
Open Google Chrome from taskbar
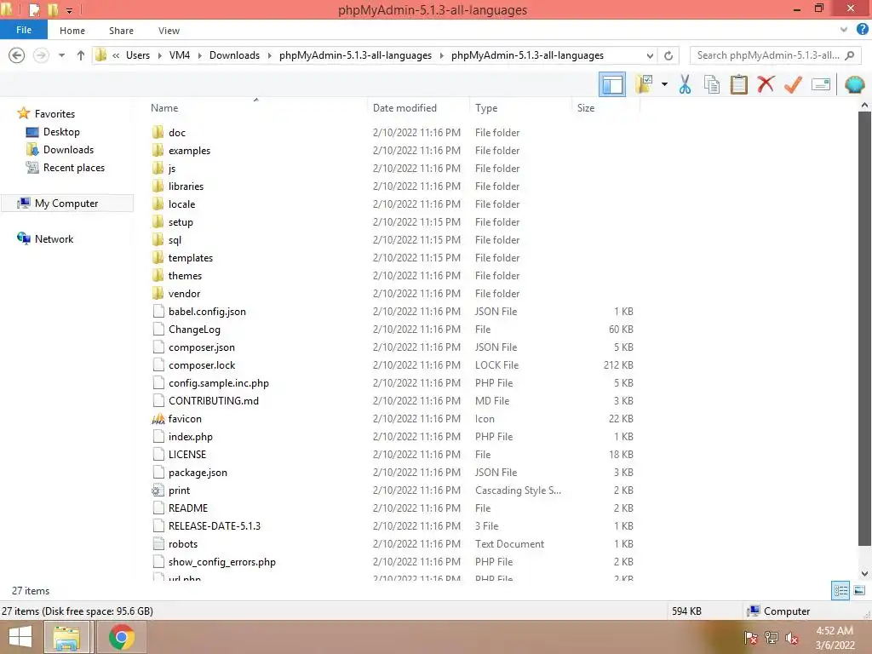tap(121, 637)
